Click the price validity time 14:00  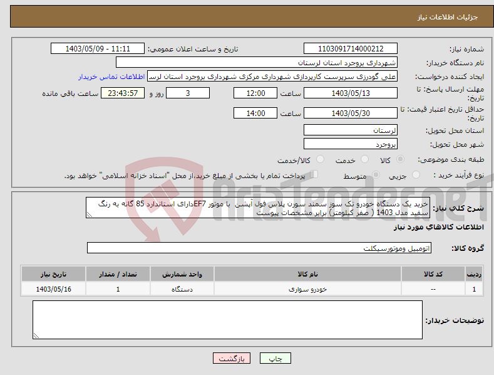[255, 113]
